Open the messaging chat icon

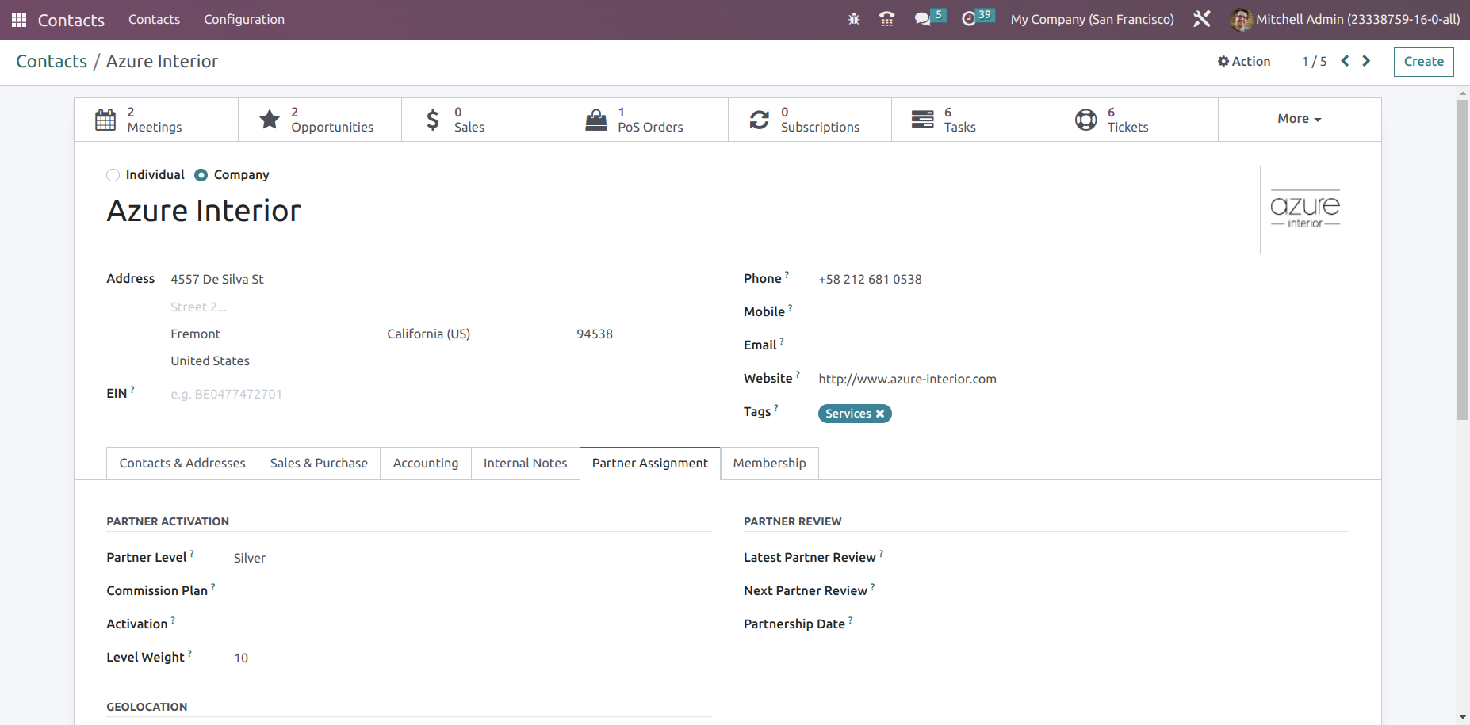point(924,18)
